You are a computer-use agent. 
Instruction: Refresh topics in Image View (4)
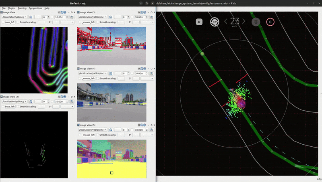(x=111, y=73)
